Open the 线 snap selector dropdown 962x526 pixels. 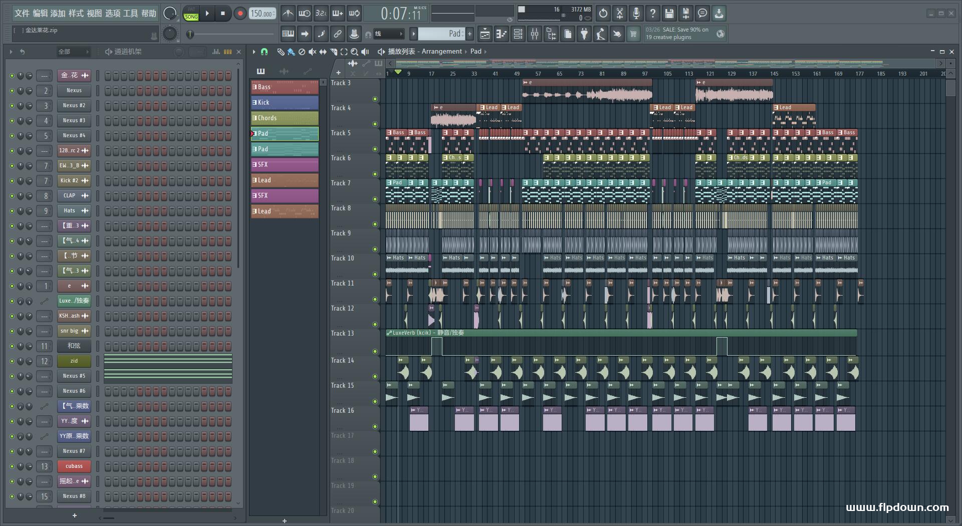(x=388, y=34)
